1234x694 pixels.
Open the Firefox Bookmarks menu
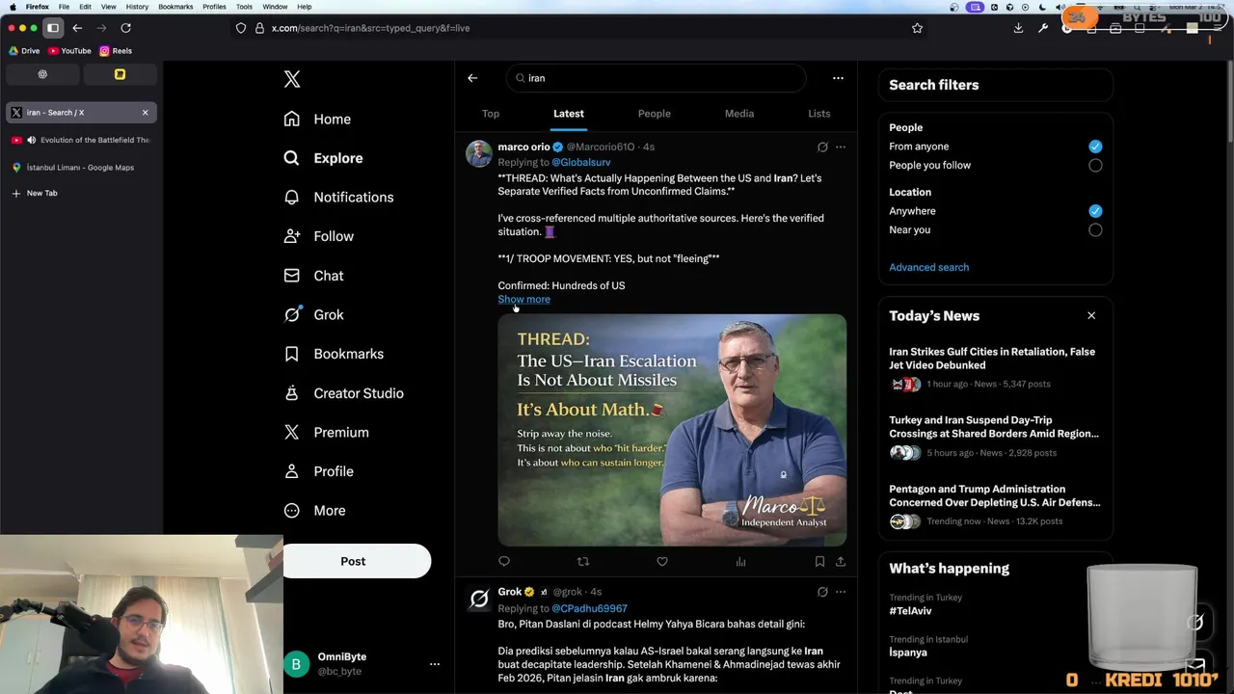click(x=175, y=7)
